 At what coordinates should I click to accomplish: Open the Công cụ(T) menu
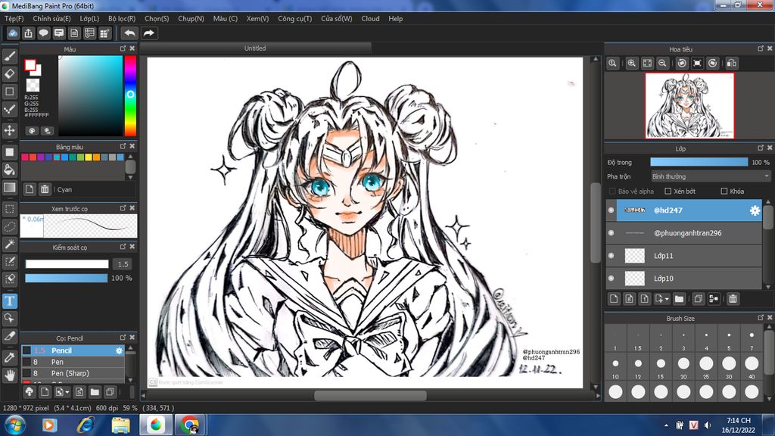(294, 18)
